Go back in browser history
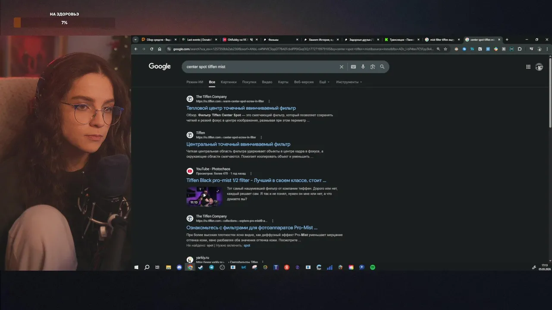 (x=136, y=49)
